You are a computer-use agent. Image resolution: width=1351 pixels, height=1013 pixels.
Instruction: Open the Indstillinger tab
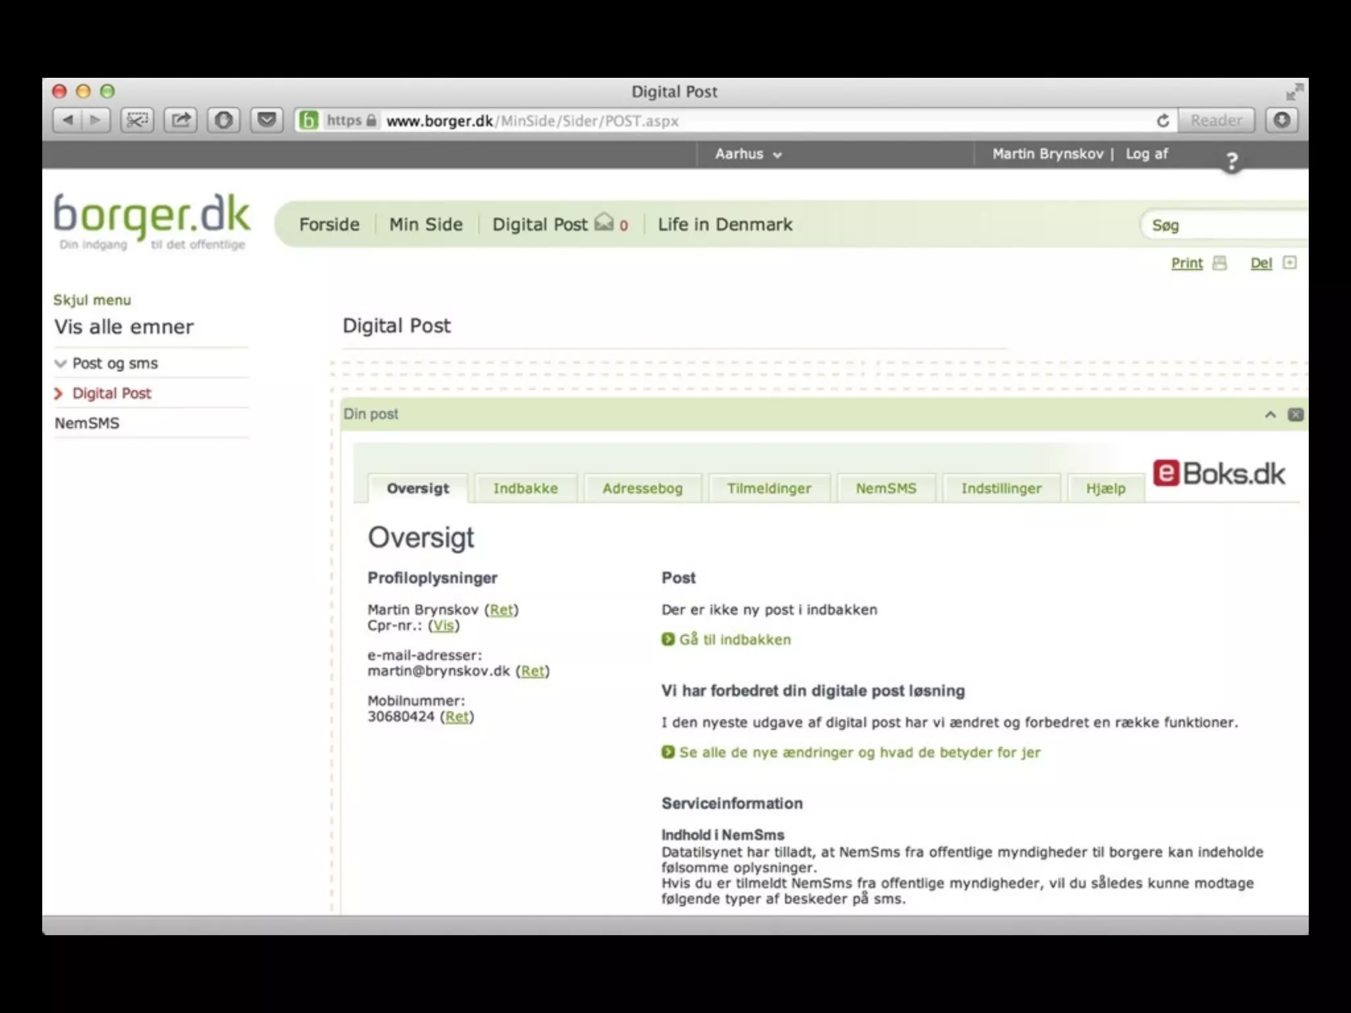(x=1001, y=489)
